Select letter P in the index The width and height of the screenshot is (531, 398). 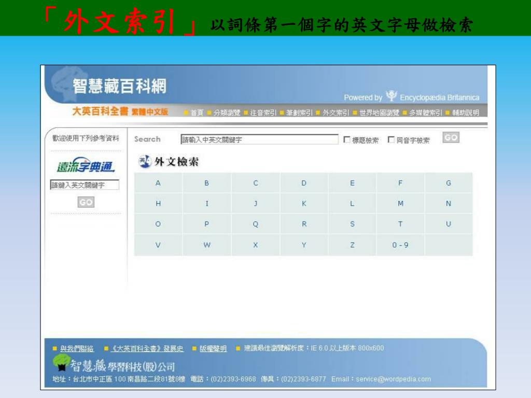pyautogui.click(x=206, y=224)
